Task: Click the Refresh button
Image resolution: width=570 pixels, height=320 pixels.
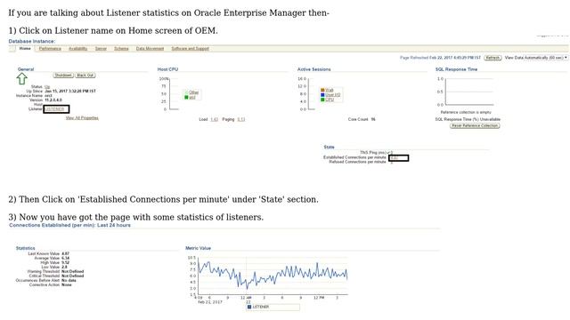Action: [493, 58]
